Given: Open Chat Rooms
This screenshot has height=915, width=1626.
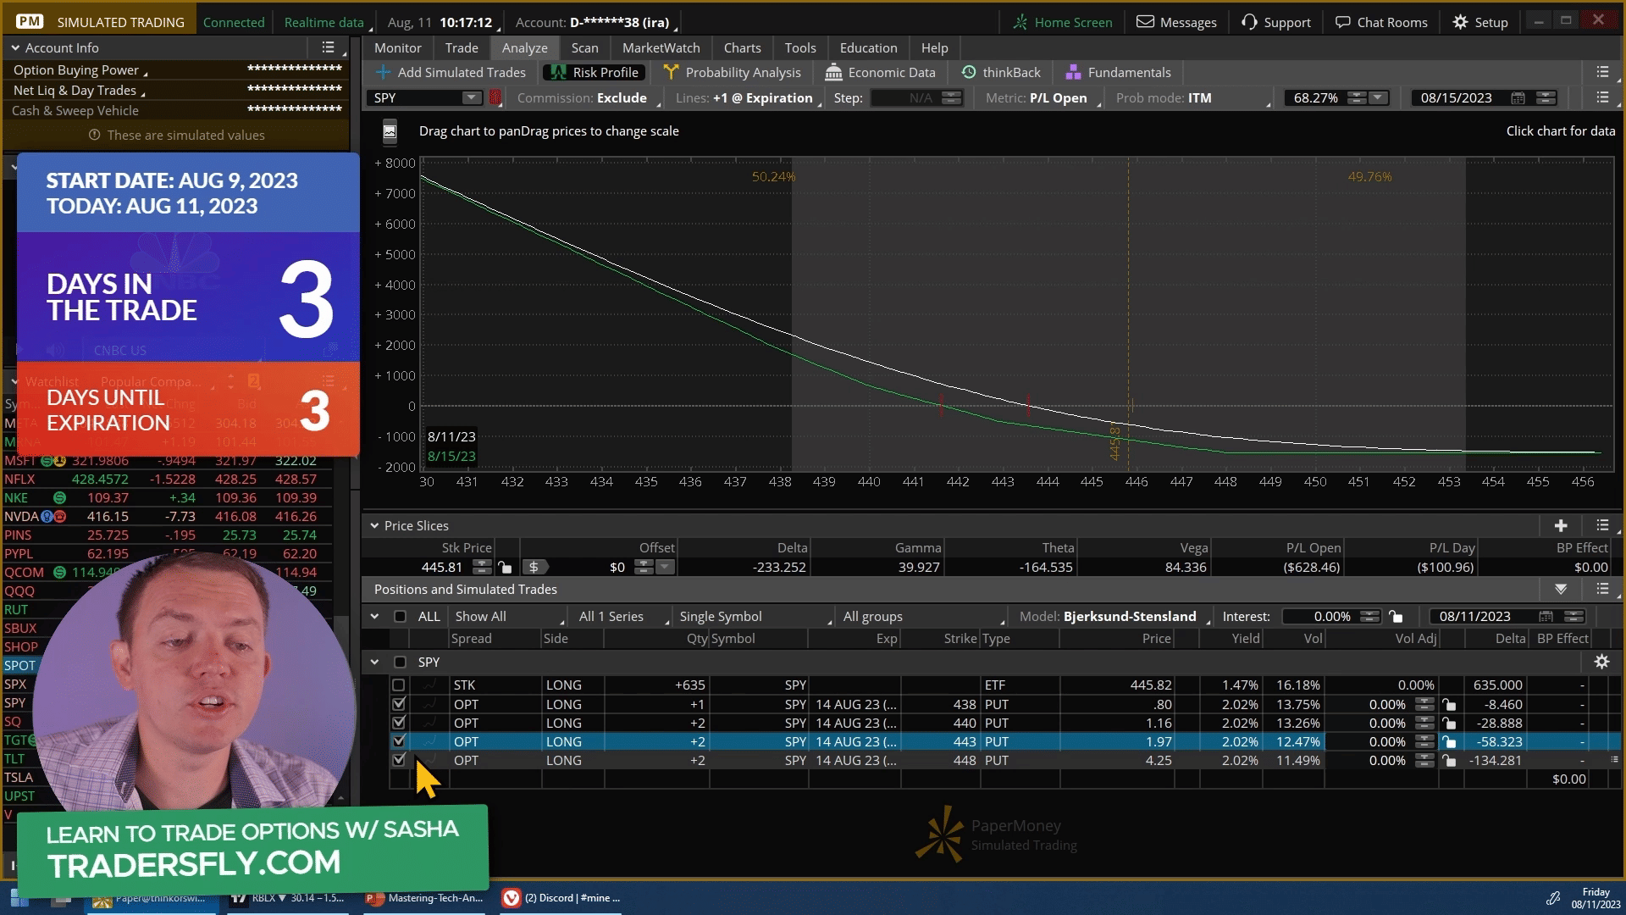Looking at the screenshot, I should (x=1381, y=22).
